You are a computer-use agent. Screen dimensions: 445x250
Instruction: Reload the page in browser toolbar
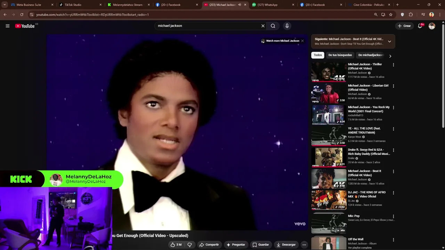[22, 15]
